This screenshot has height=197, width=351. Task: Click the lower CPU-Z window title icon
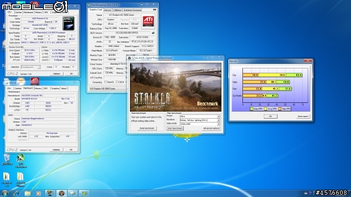[7, 83]
